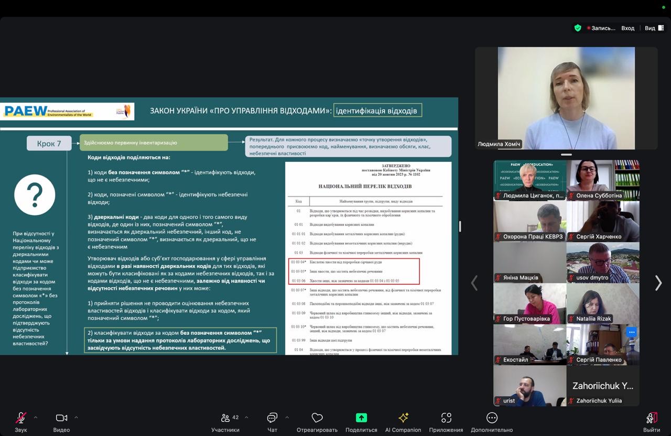Select usov dmytro's video thumbnail
Image resolution: width=671 pixels, height=436 pixels.
click(x=603, y=263)
